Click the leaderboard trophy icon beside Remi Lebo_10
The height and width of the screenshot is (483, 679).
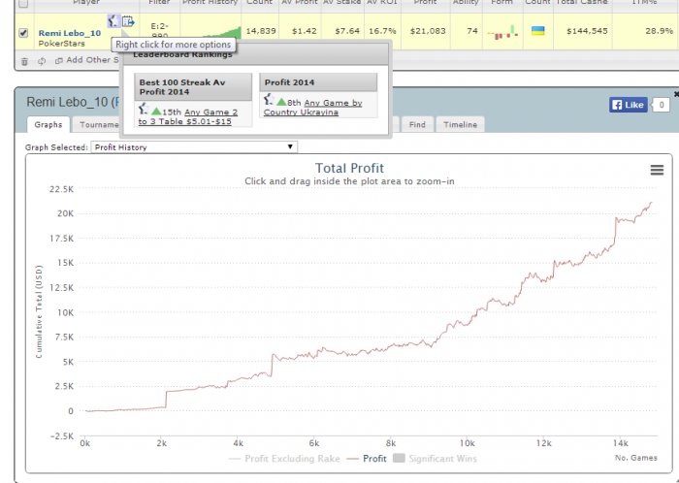(113, 21)
